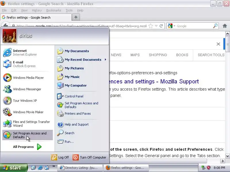Viewport: 230px width, 172px height.
Task: Click the 8:08 PM taskbar clock
Action: click(219, 168)
